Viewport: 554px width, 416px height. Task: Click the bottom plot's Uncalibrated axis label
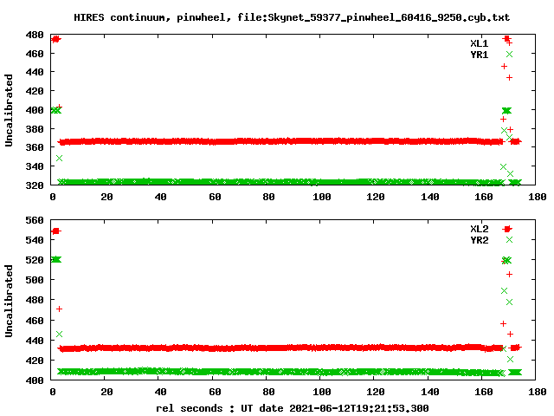click(9, 301)
